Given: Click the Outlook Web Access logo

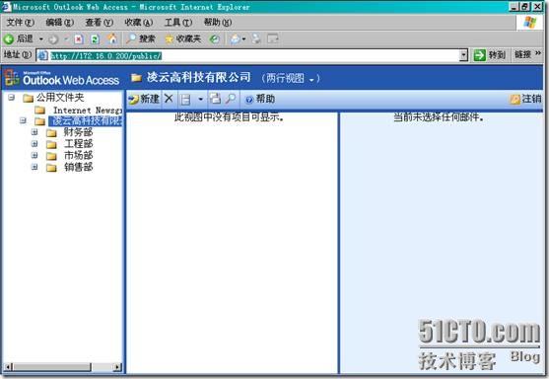Looking at the screenshot, I should point(62,78).
